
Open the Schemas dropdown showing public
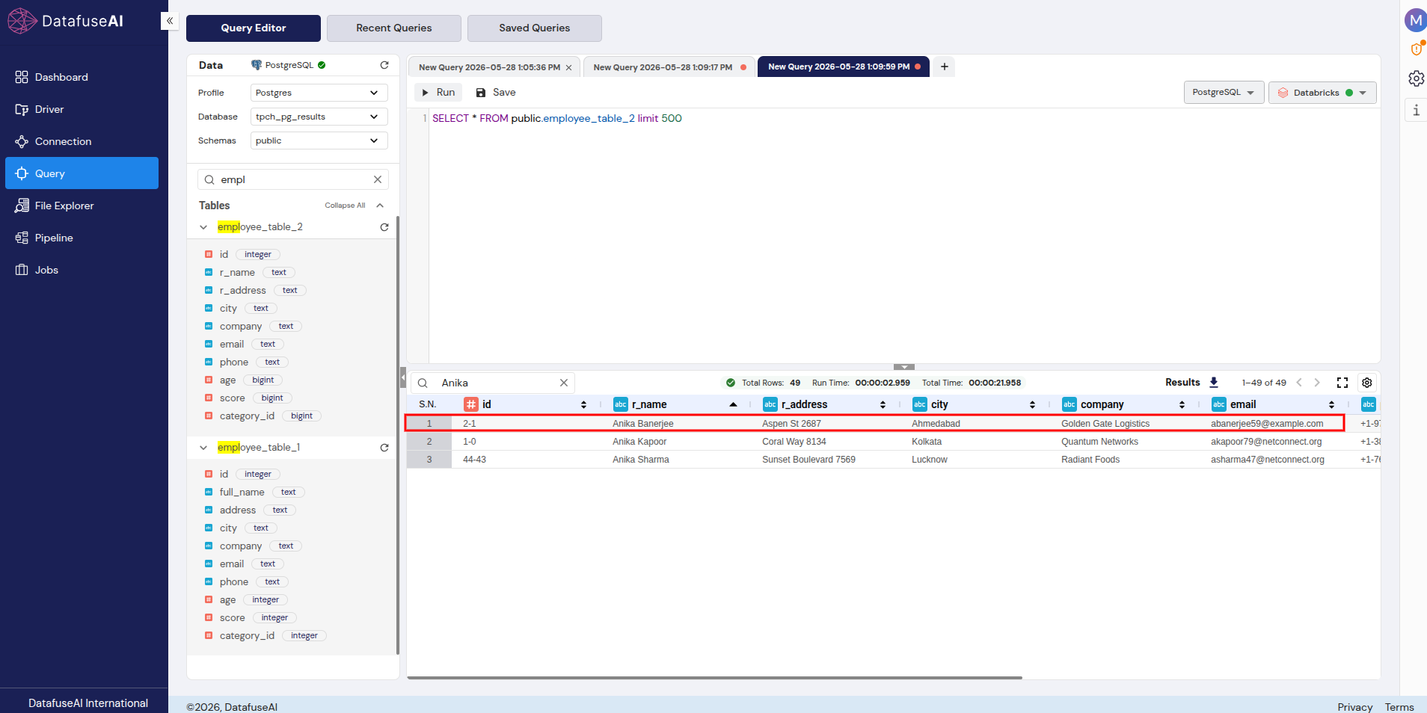point(319,141)
